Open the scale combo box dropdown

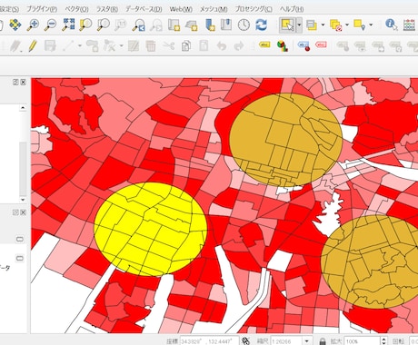coord(307,341)
